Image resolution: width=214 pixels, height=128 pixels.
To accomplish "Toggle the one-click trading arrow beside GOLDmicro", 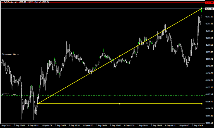I will 2,2.
